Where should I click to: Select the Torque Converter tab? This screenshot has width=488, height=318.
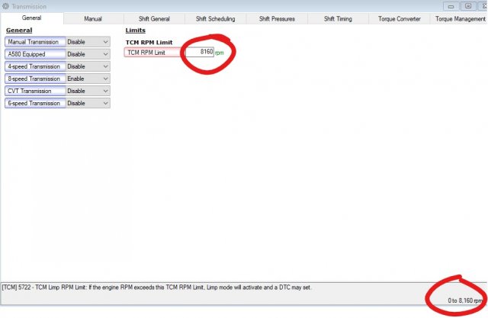coord(400,18)
